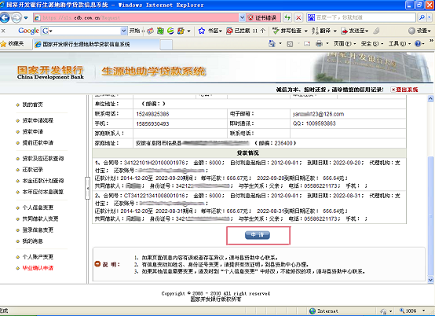This screenshot has width=435, height=316.
Task: Open the 贷款申请 sidebar link
Action: coord(32,131)
